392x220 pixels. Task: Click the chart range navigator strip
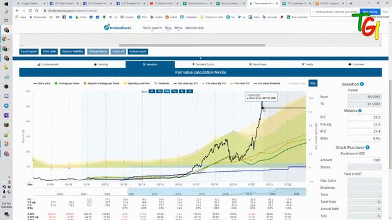tap(169, 192)
